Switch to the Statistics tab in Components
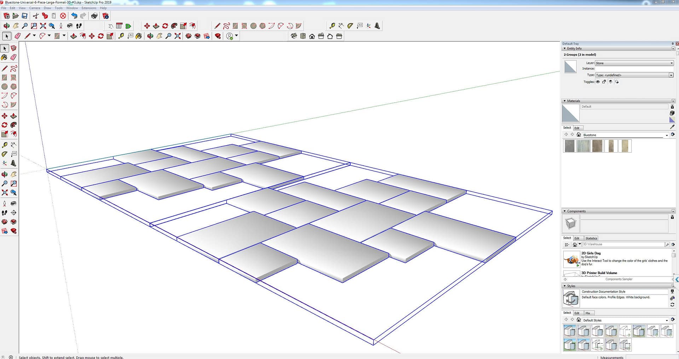The image size is (679, 359). pyautogui.click(x=591, y=238)
